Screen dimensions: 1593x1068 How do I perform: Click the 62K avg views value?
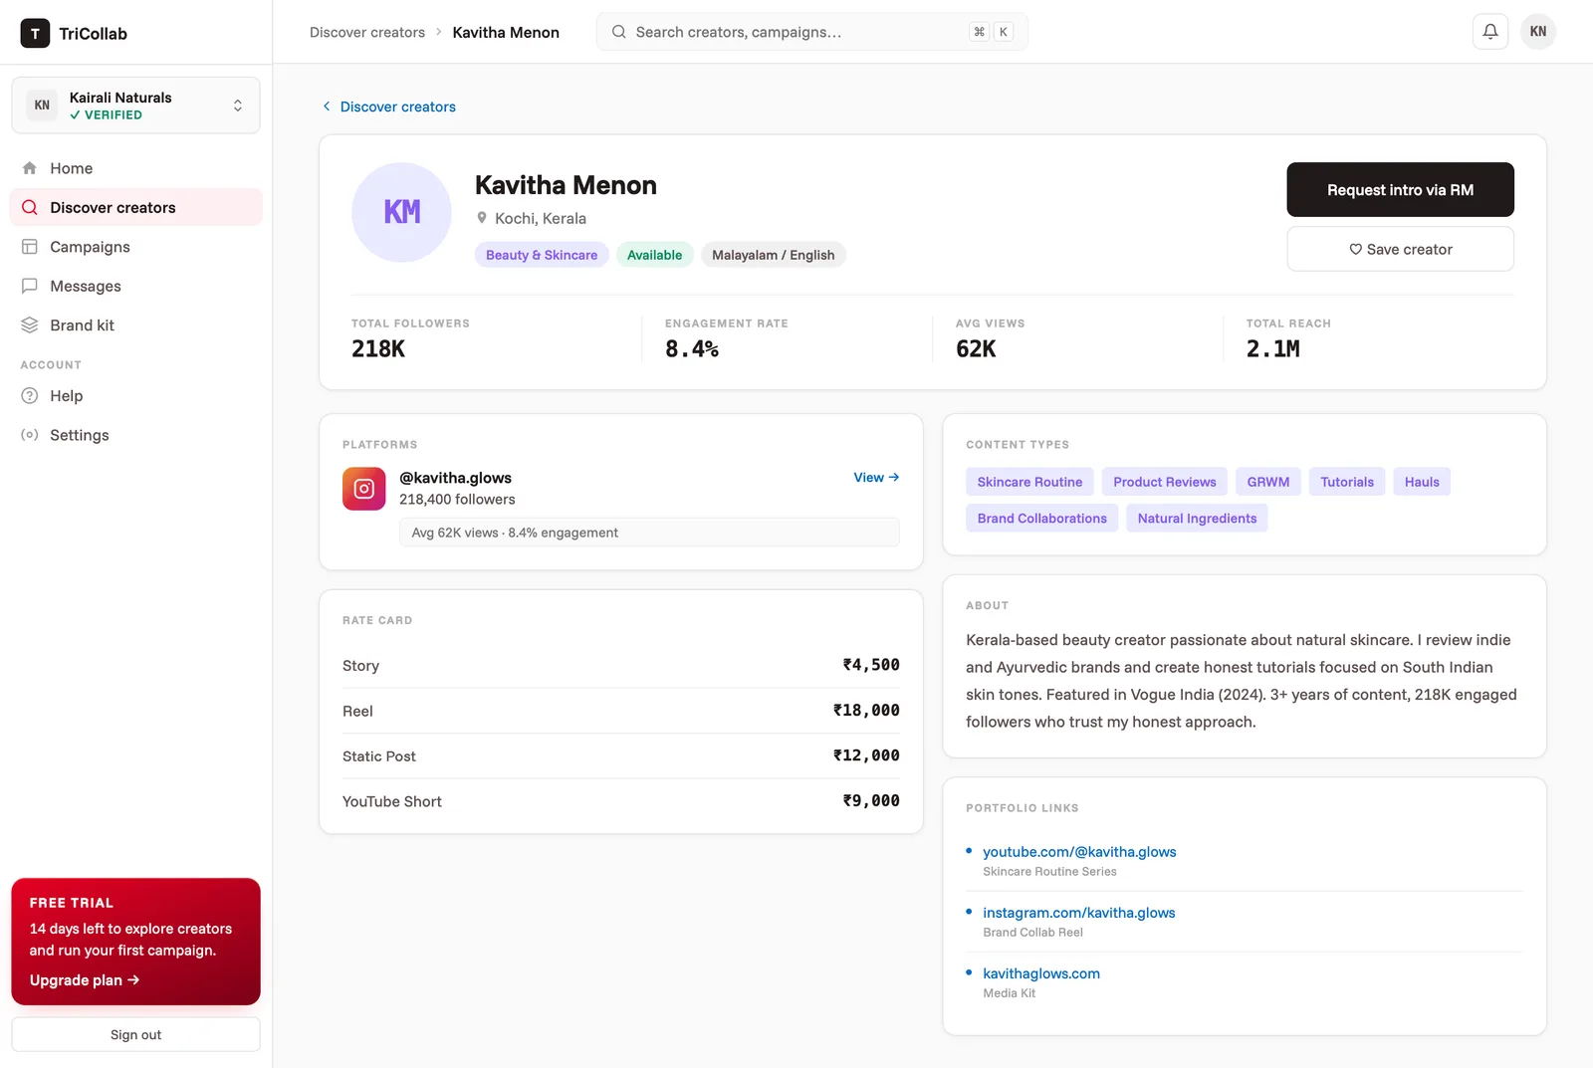(x=976, y=348)
